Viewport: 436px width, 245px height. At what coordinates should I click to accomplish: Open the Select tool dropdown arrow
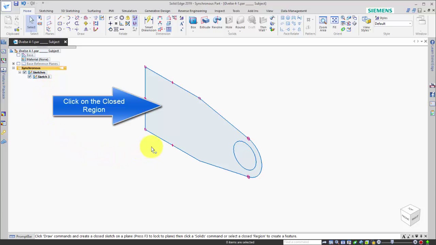click(31, 31)
